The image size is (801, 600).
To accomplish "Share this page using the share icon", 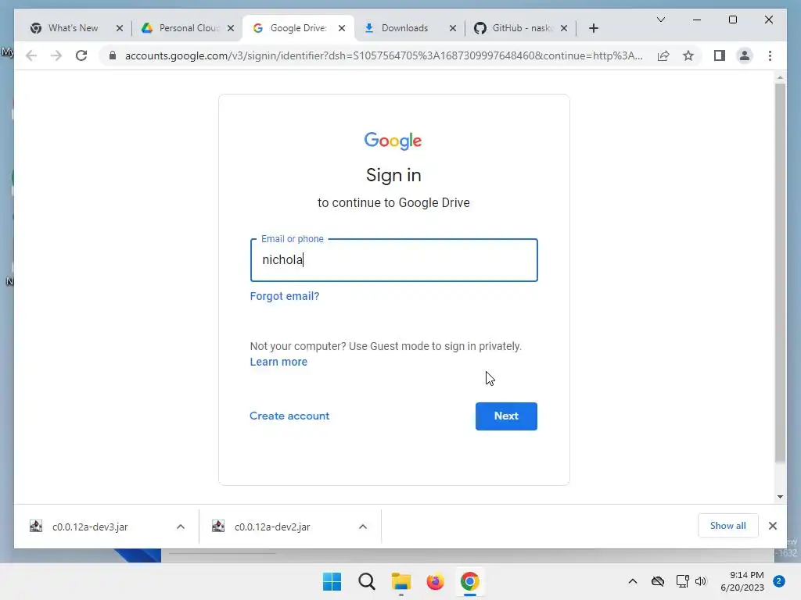I will [663, 55].
